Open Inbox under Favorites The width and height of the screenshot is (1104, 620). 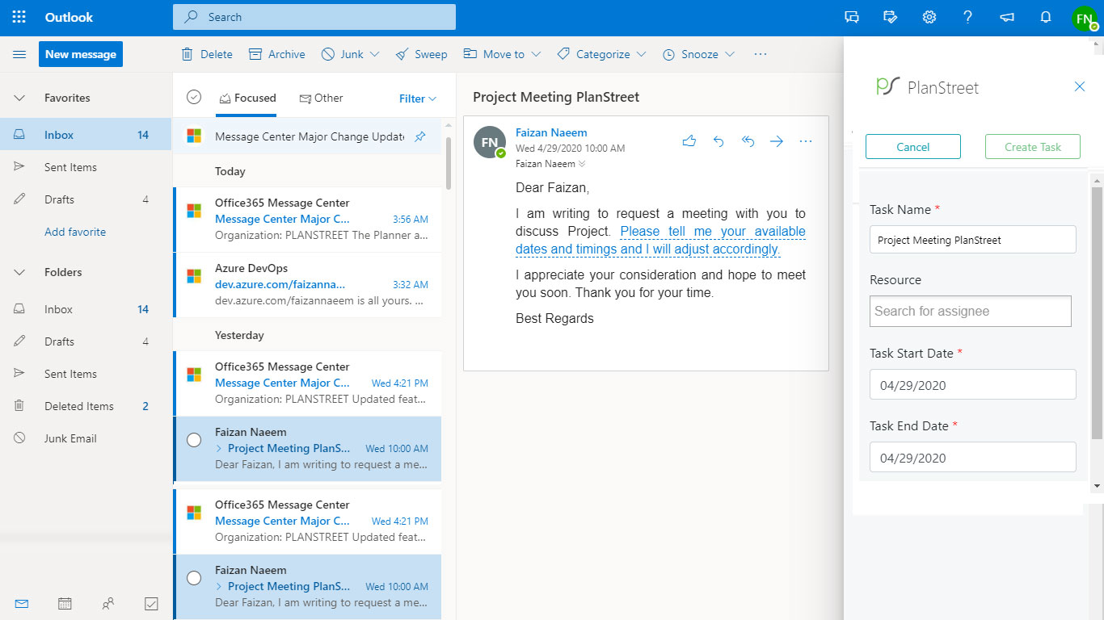pos(86,135)
